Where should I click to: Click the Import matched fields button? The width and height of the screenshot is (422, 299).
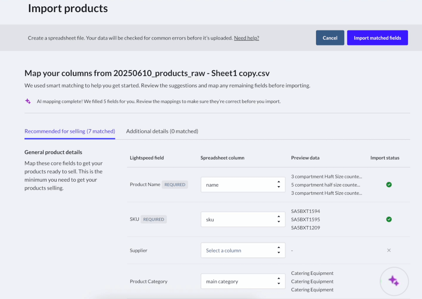pyautogui.click(x=377, y=38)
